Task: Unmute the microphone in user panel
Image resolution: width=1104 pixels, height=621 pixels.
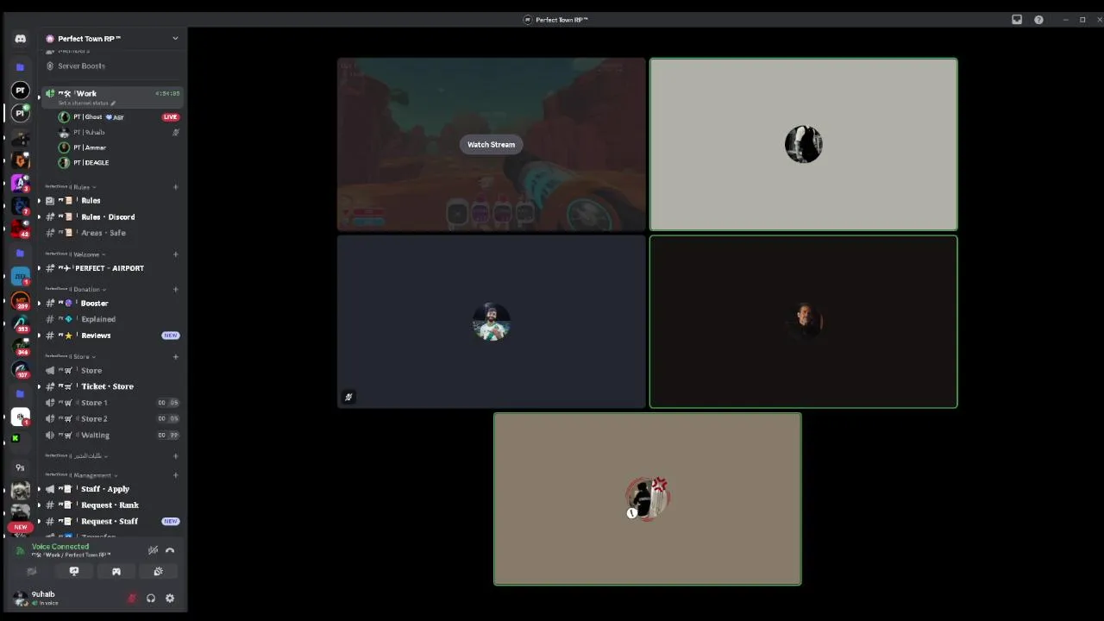Action: coord(132,599)
